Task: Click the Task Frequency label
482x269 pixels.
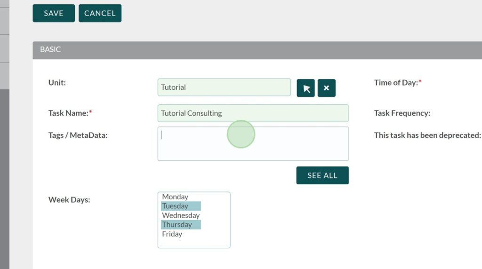Action: [402, 113]
